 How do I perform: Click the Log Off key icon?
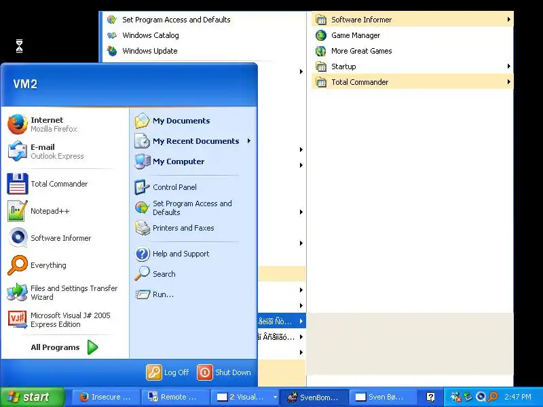pos(154,372)
